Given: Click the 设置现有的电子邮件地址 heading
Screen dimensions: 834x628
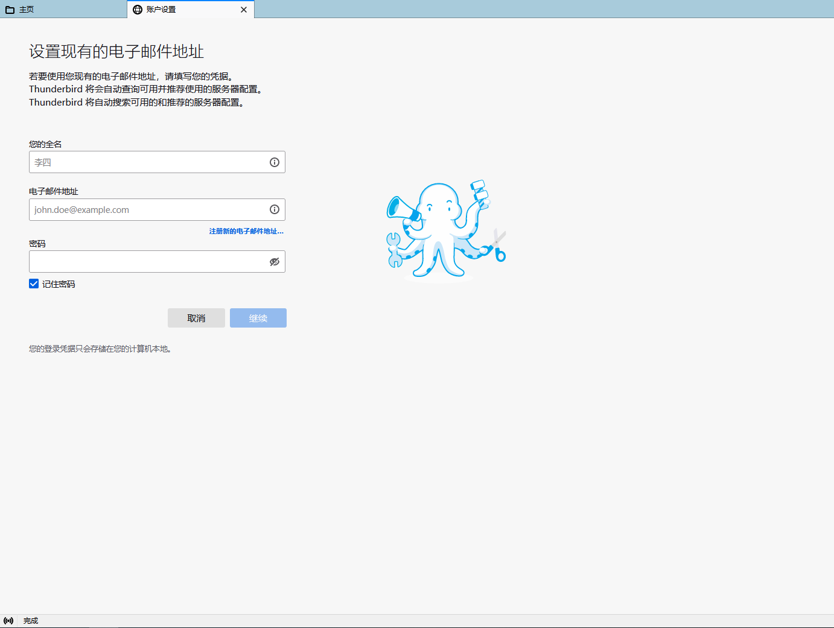Looking at the screenshot, I should click(x=116, y=52).
